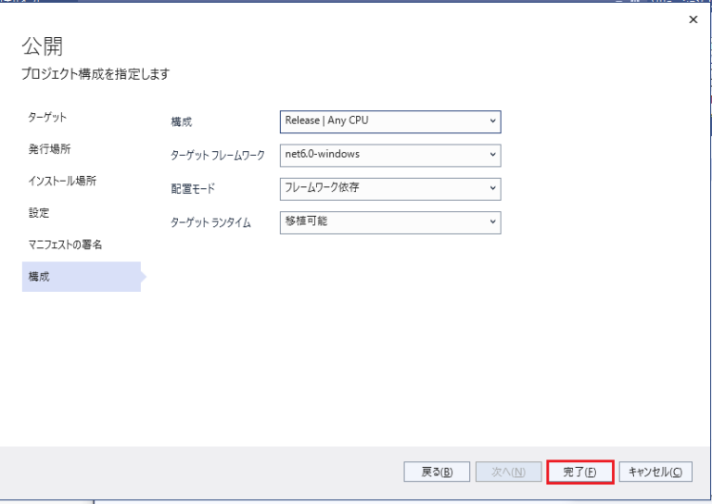Select the highlighted 構成 step in sidebar
Image resolution: width=712 pixels, height=504 pixels.
coord(82,276)
